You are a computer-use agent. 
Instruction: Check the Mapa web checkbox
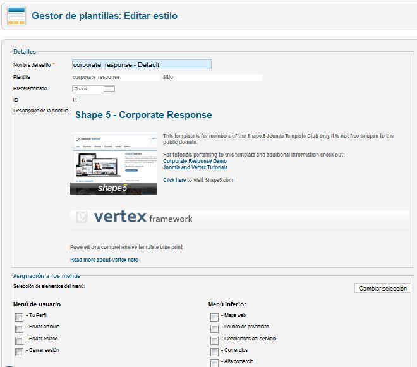click(214, 317)
